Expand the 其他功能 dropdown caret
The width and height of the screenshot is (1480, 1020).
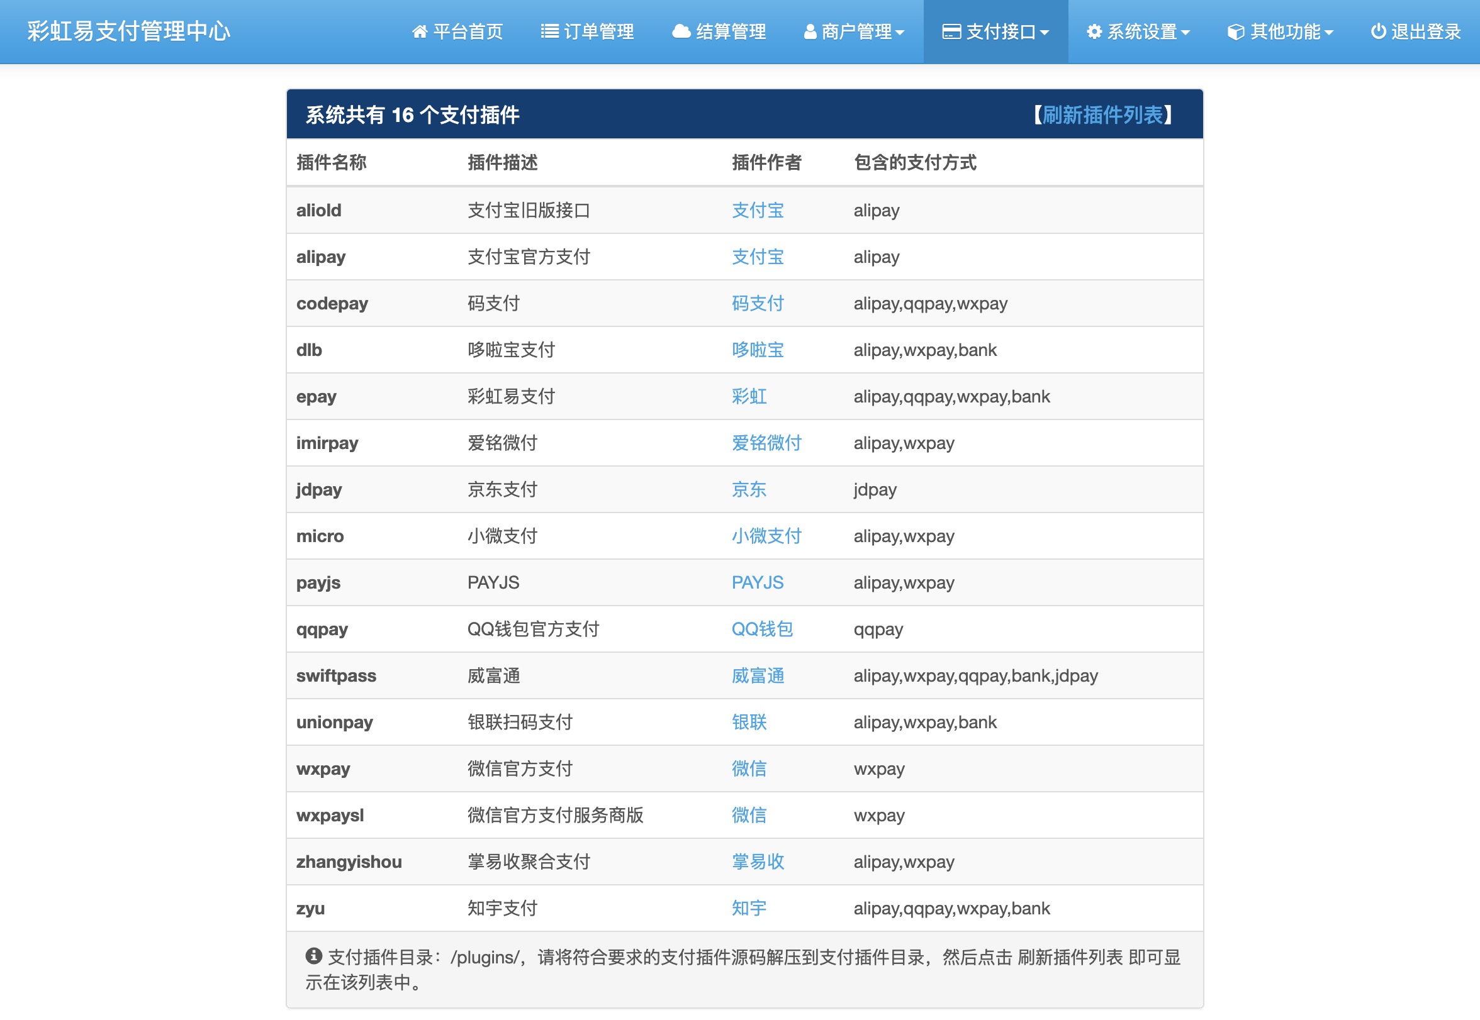click(1329, 33)
